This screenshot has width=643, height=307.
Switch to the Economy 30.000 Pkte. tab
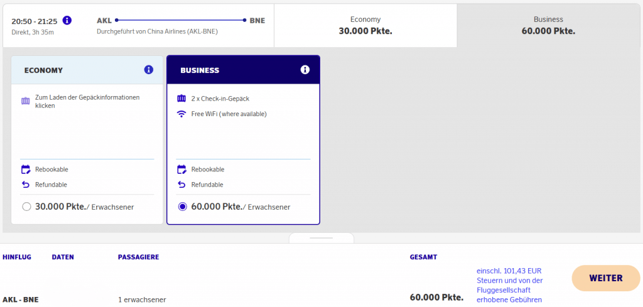coord(365,25)
